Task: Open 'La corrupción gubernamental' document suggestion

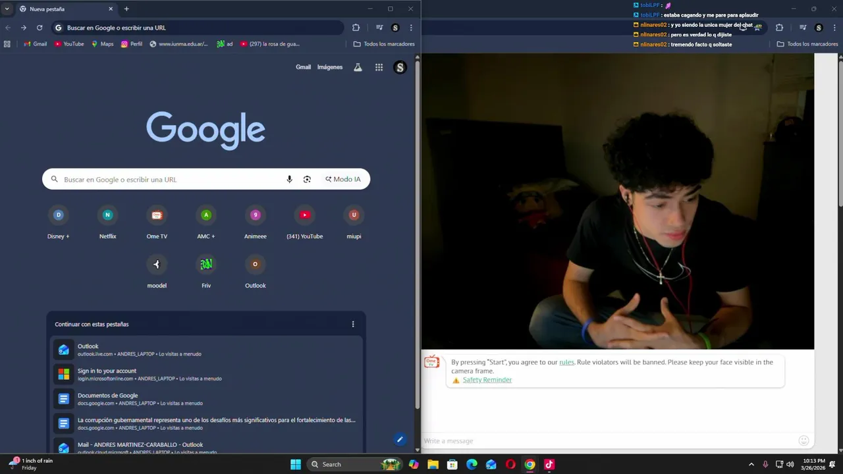Action: pos(207,423)
